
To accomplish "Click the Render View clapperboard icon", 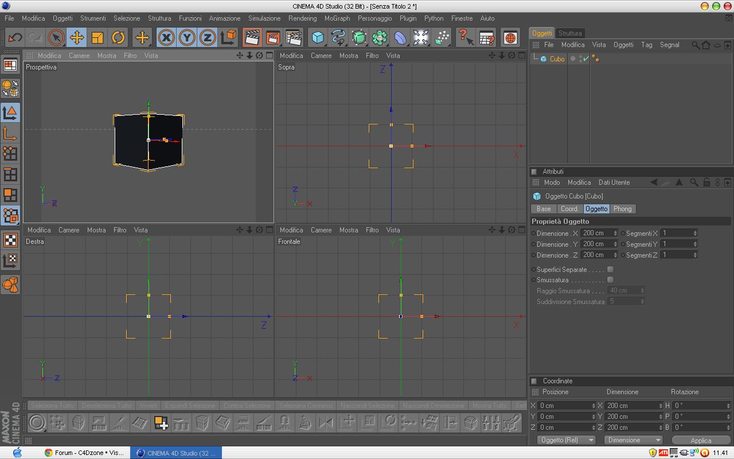I will [252, 38].
